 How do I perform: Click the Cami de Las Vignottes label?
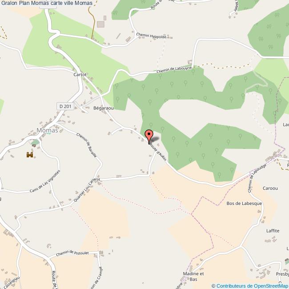[x=45, y=181]
